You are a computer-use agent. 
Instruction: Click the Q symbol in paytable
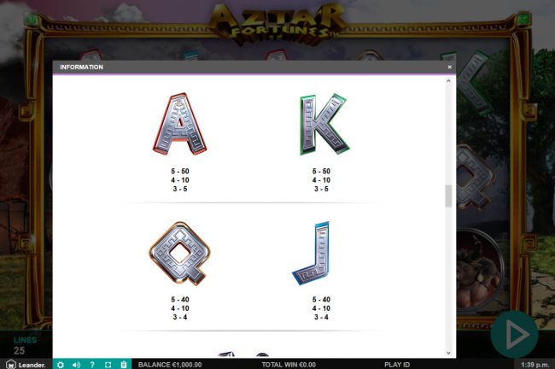click(x=179, y=253)
